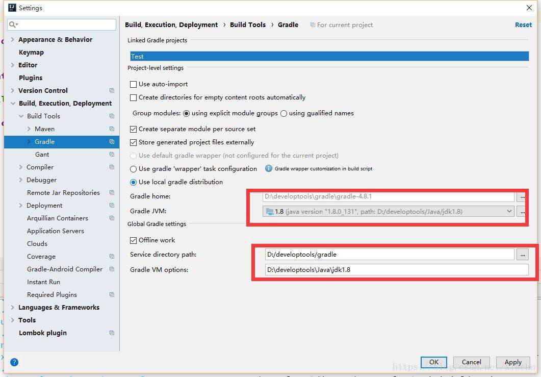Viewport: 541px width, 377px height.
Task: Click project-level icon next to Compiler
Action: pos(112,167)
